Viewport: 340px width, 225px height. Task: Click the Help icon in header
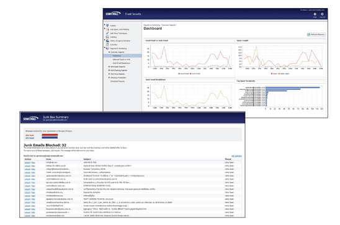click(x=315, y=14)
